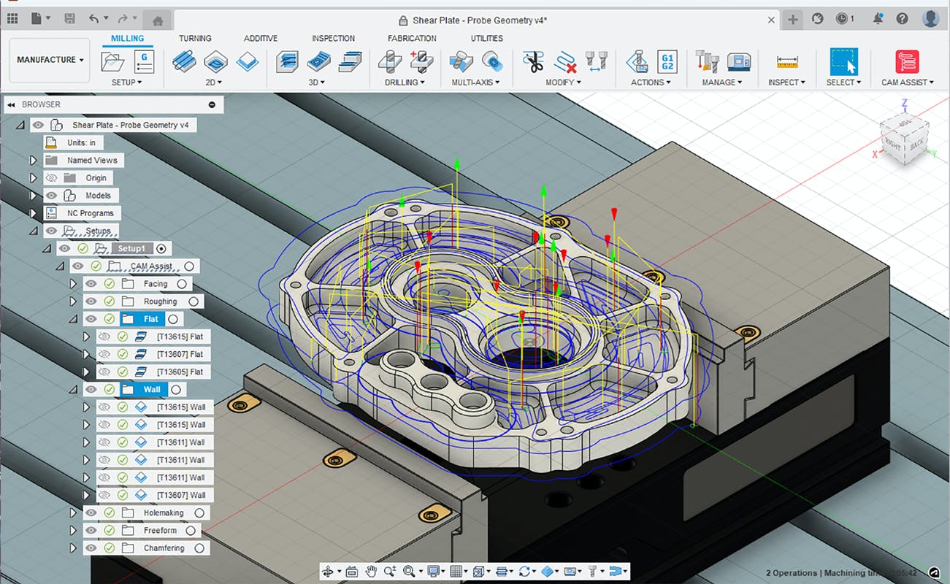This screenshot has height=584, width=950.
Task: Activate the Pan tool at the bottom
Action: click(371, 571)
